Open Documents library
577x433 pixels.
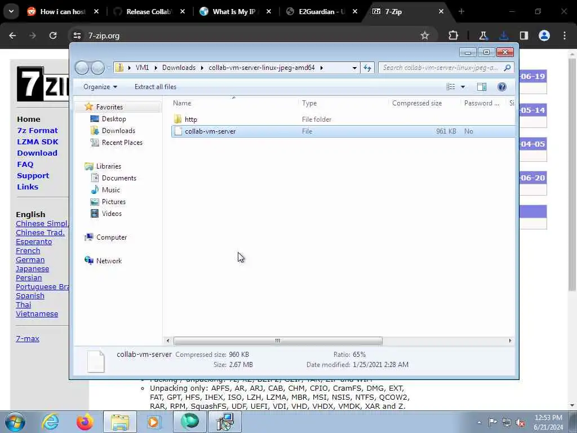(x=119, y=178)
